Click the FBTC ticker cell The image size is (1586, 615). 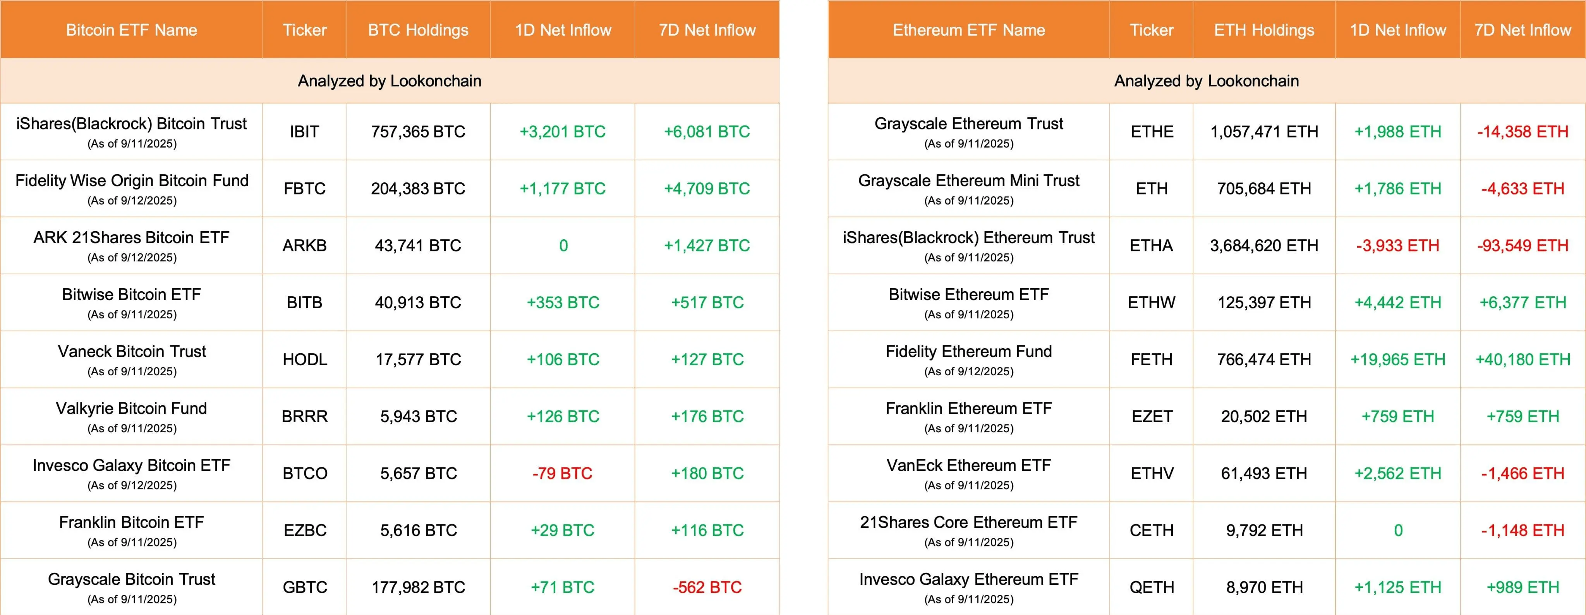tap(304, 188)
